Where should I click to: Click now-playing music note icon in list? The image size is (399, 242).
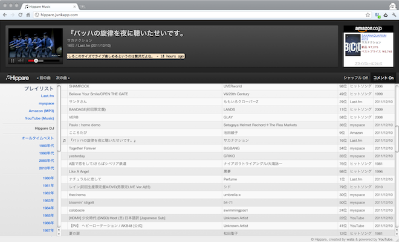point(64,141)
